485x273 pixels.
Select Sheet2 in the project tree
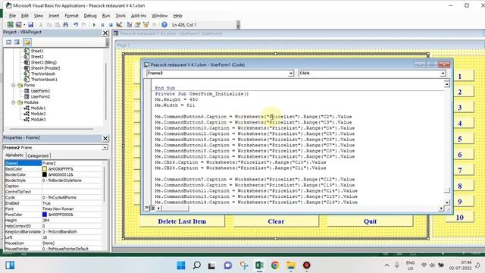coord(37,57)
